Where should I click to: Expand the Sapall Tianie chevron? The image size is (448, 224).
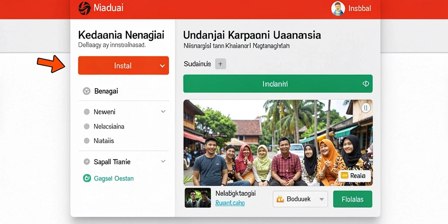pyautogui.click(x=163, y=161)
